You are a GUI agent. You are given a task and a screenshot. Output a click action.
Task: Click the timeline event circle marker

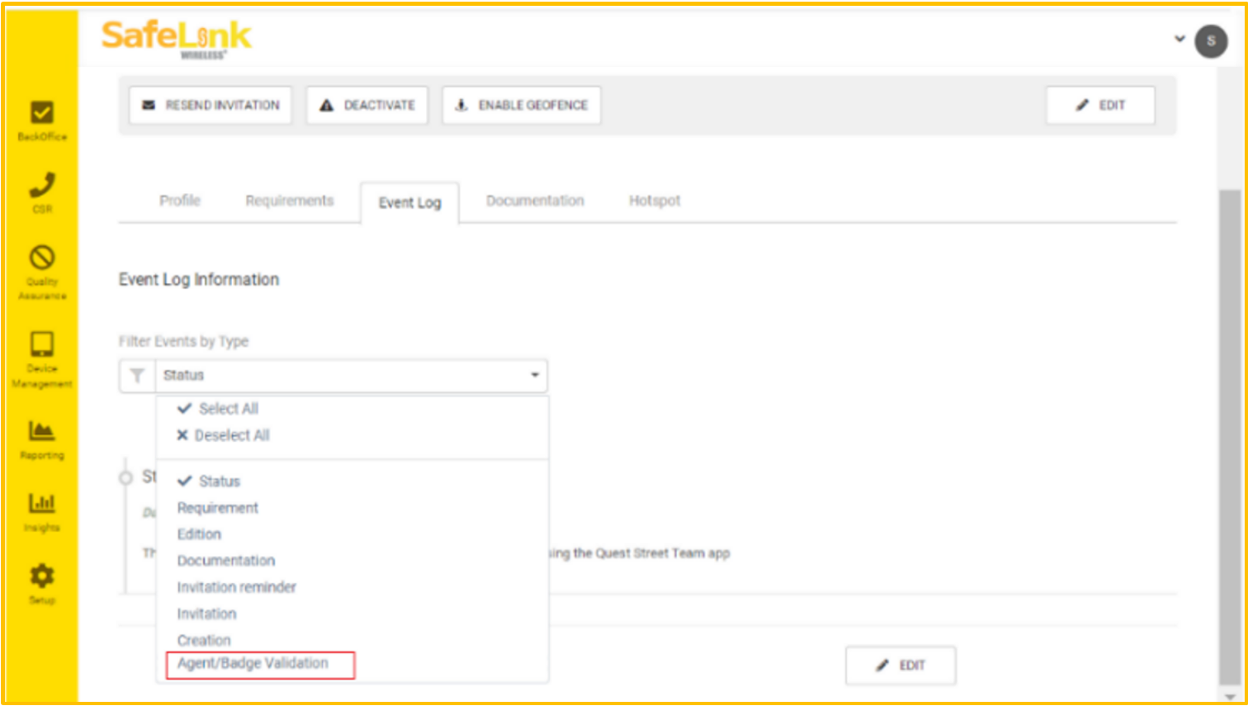(x=125, y=478)
